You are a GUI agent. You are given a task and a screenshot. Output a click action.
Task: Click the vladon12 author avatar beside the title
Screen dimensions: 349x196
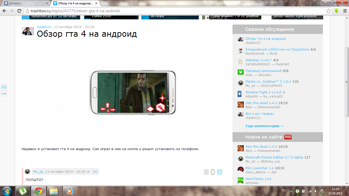(28, 31)
